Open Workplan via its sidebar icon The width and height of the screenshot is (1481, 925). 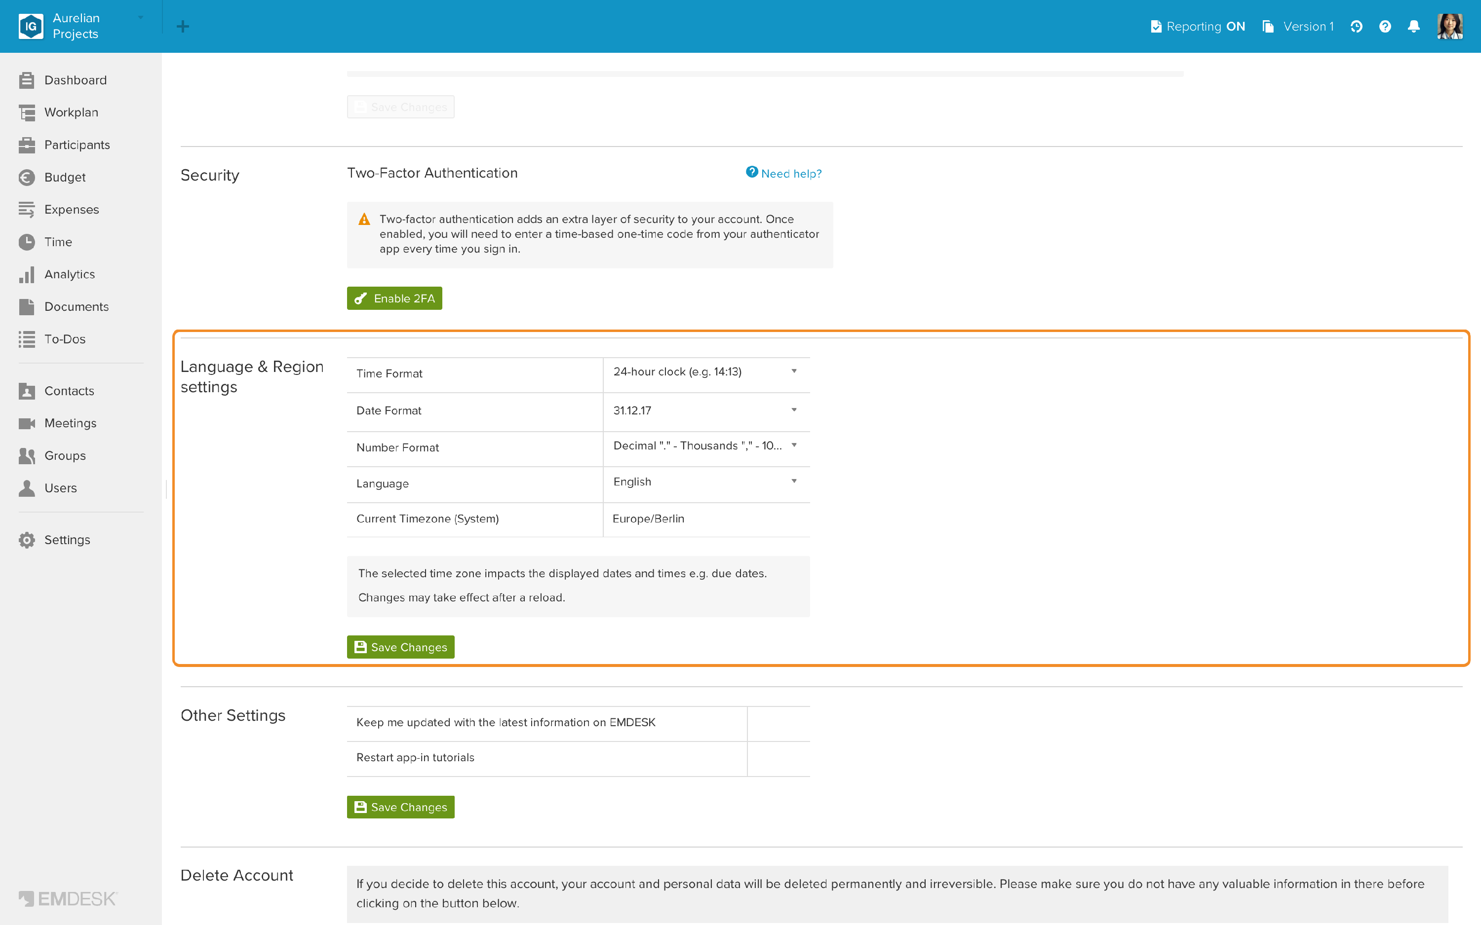click(x=26, y=112)
